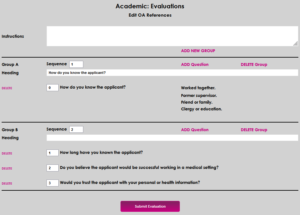This screenshot has height=215, width=300.
Task: Click order field for 'How long' question
Action: (x=53, y=153)
